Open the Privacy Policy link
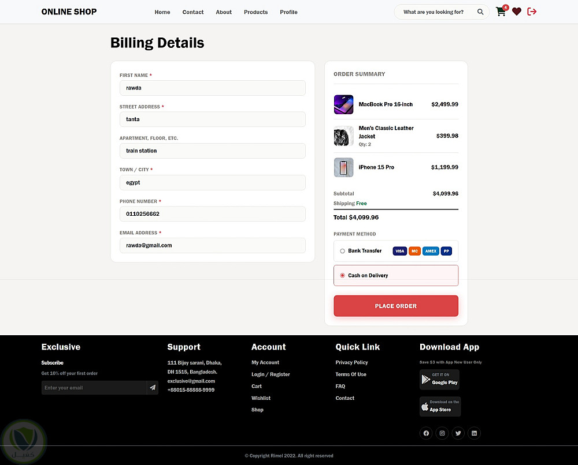 click(x=351, y=362)
